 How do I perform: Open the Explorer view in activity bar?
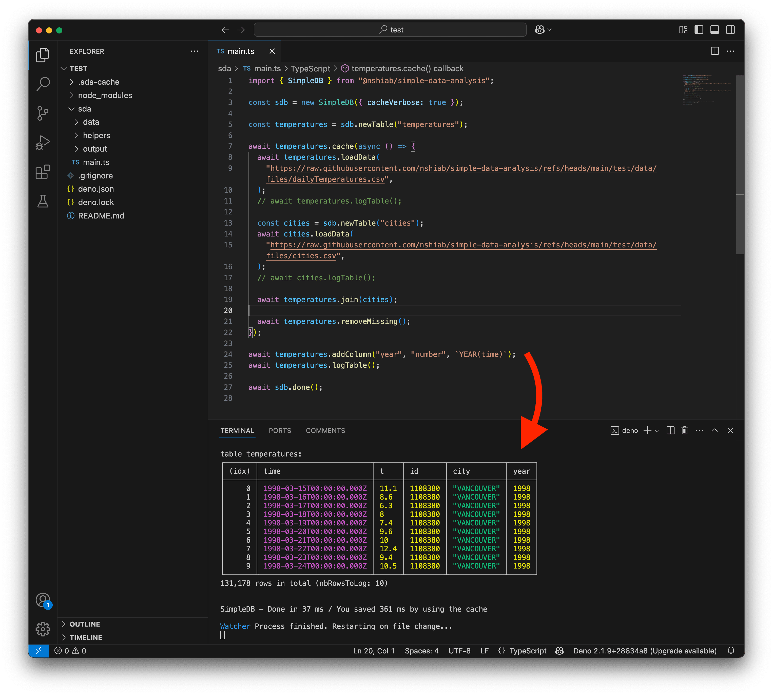pyautogui.click(x=43, y=55)
